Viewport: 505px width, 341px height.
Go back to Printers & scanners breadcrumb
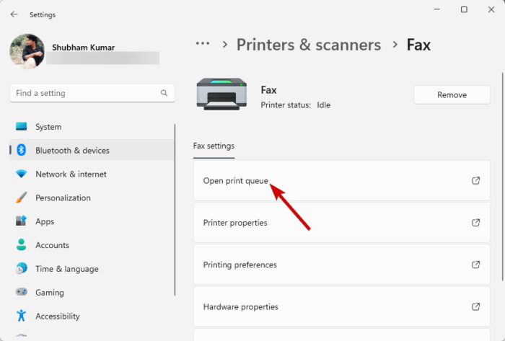pyautogui.click(x=309, y=45)
